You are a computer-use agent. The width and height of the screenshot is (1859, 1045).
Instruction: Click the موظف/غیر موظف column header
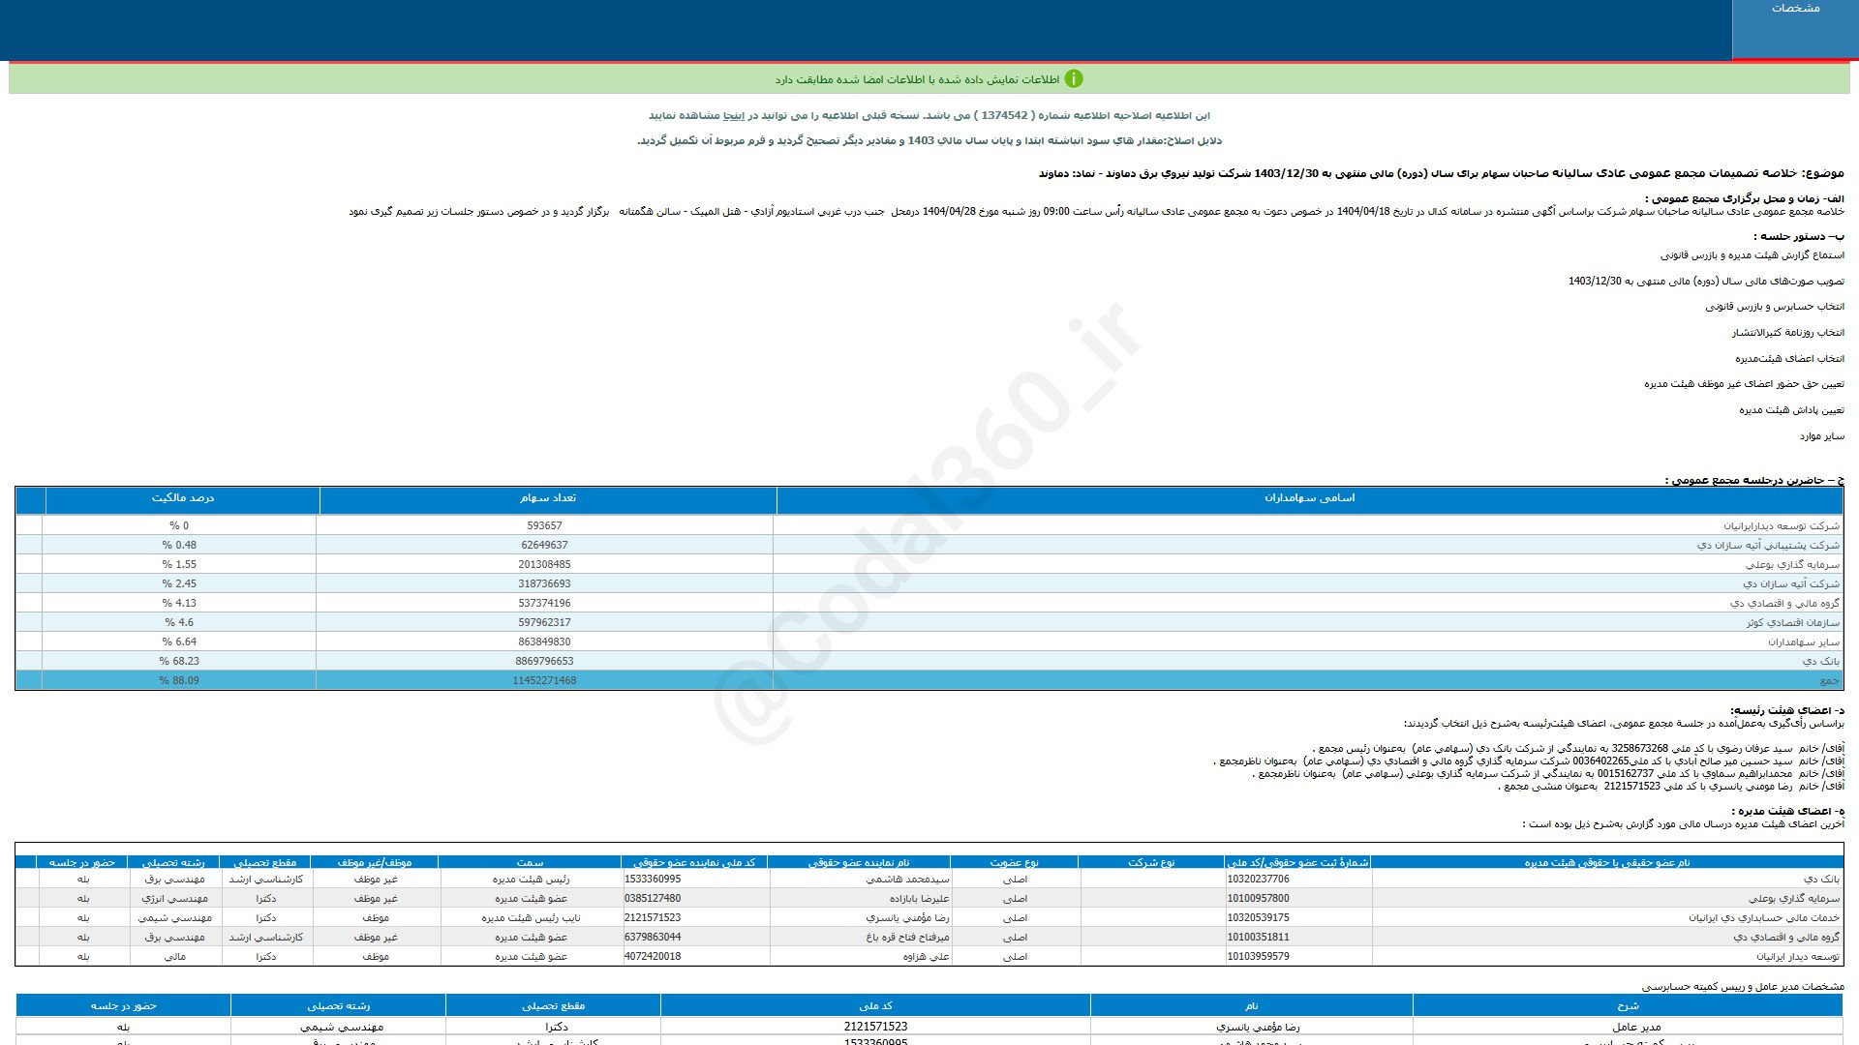(x=375, y=862)
